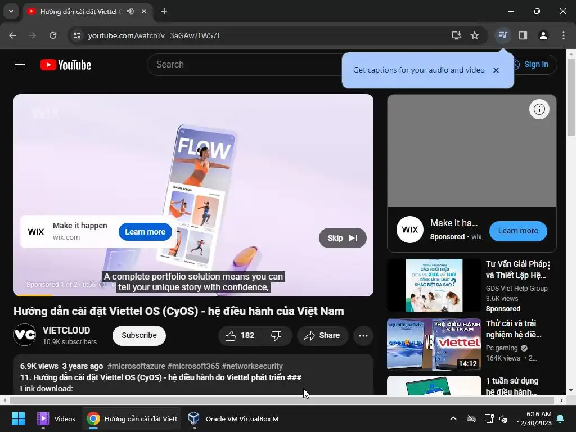Open the sponsored GDS Viet Help Group thumbnail

(x=434, y=285)
